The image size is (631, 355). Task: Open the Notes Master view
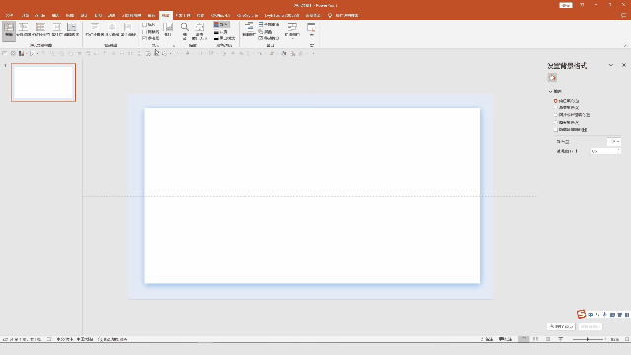click(128, 31)
